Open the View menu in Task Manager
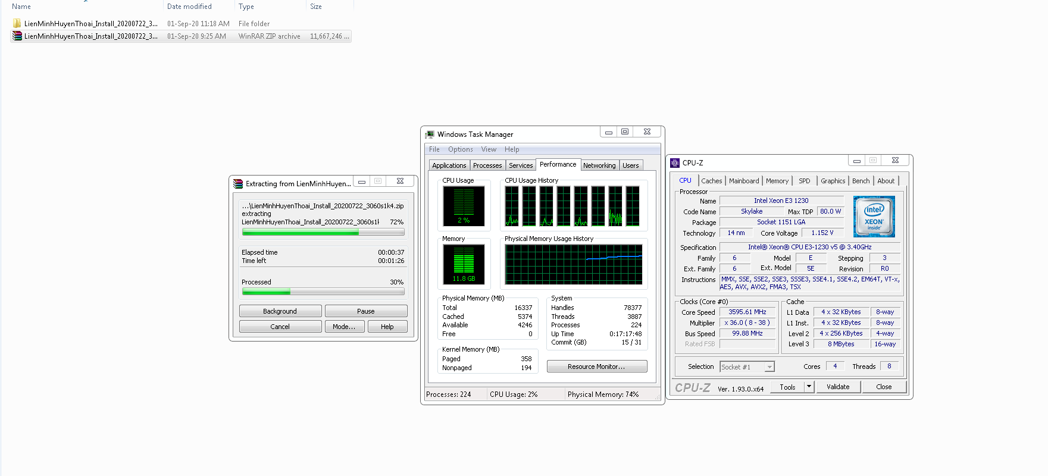The height and width of the screenshot is (476, 1048). [489, 149]
